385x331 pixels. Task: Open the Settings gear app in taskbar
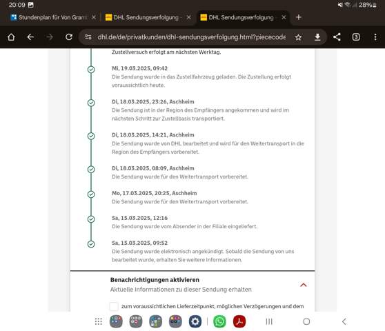pyautogui.click(x=195, y=321)
